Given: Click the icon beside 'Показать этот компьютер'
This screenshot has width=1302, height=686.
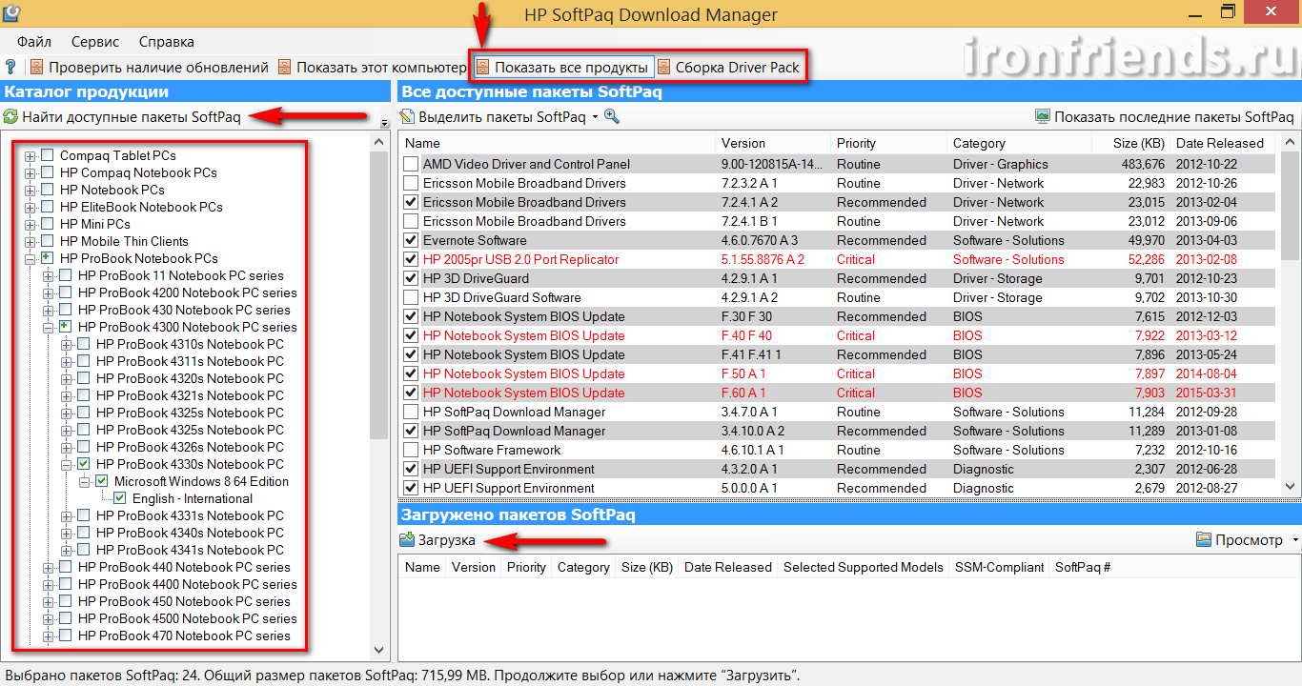Looking at the screenshot, I should coord(285,68).
